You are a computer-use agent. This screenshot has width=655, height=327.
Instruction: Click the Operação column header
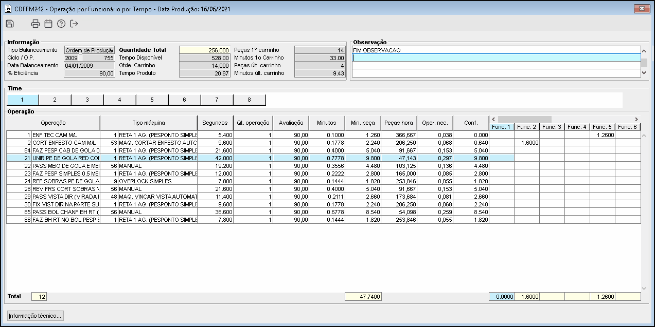pyautogui.click(x=53, y=123)
